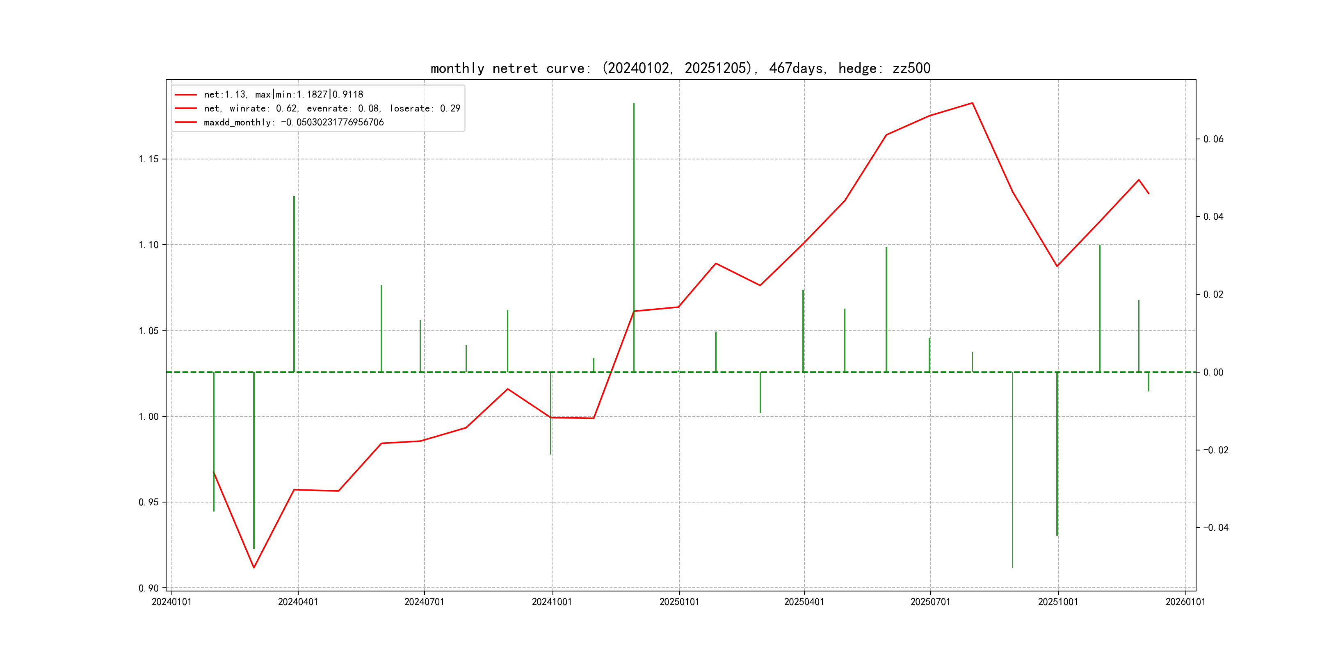1329x664 pixels.
Task: Select left y-axis tick label 1.00
Action: [x=148, y=416]
